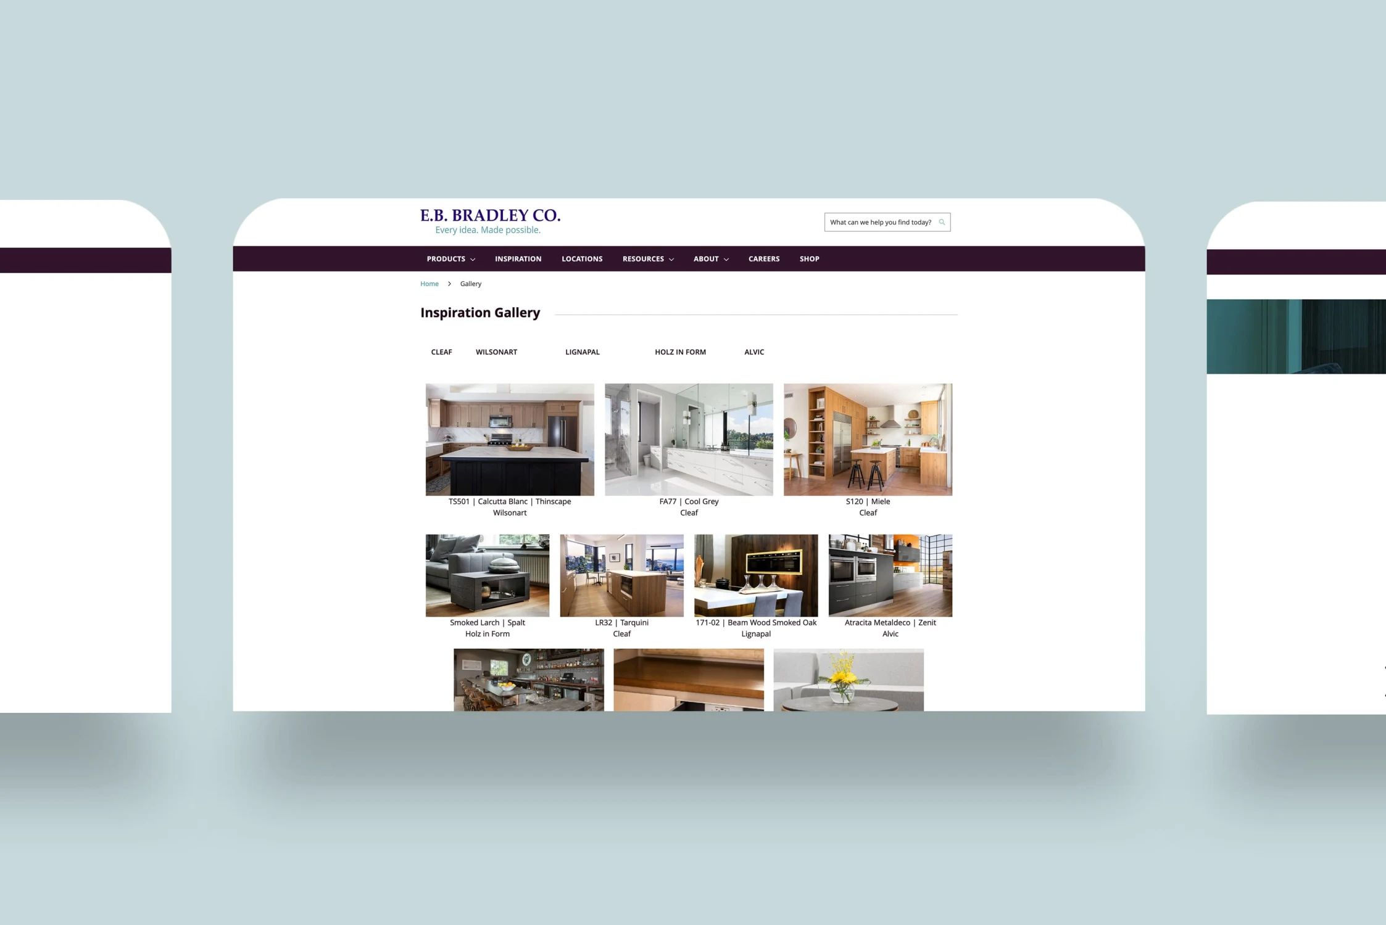Select the WILSONART filter tab
1386x925 pixels.
tap(497, 351)
